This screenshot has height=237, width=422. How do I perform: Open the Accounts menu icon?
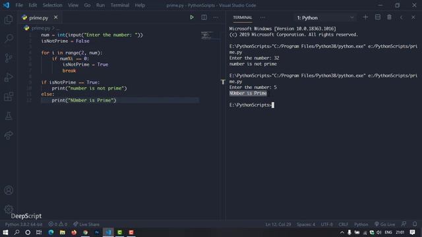pyautogui.click(x=9, y=190)
